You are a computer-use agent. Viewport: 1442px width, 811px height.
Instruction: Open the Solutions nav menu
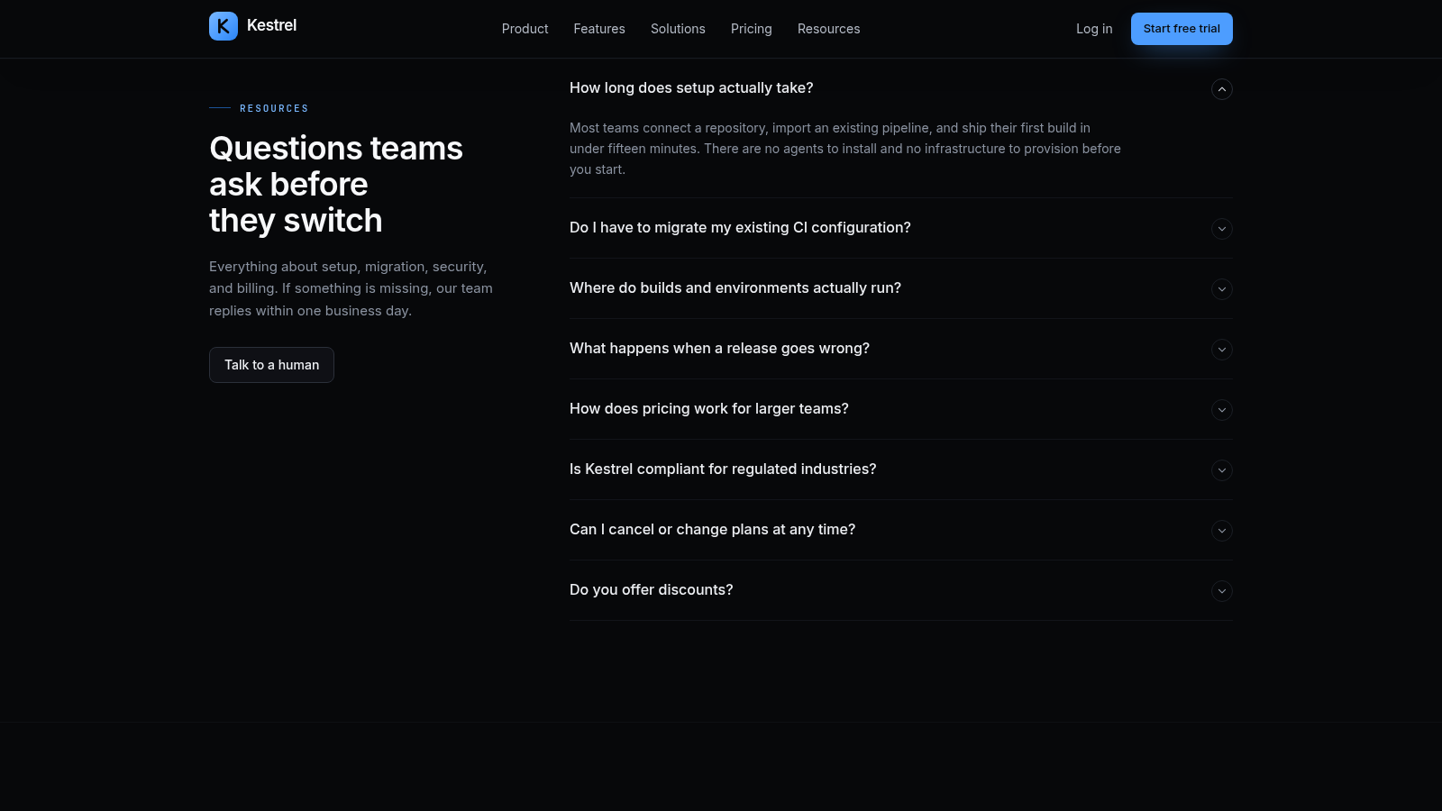[678, 29]
